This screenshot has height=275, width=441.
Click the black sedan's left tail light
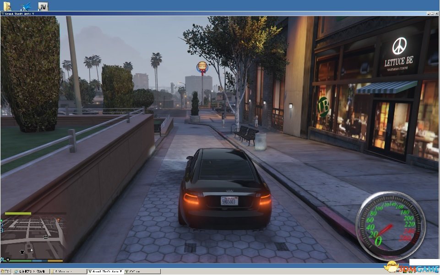coord(192,198)
